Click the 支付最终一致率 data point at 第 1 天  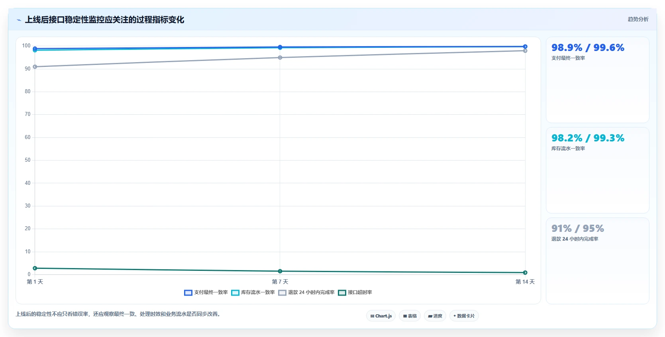[x=35, y=49]
